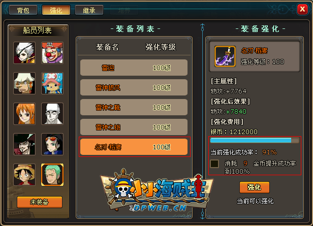Viewport: 313px width, 226px height.
Task: Choose the Chopper crew member portrait
Action: pyautogui.click(x=52, y=83)
